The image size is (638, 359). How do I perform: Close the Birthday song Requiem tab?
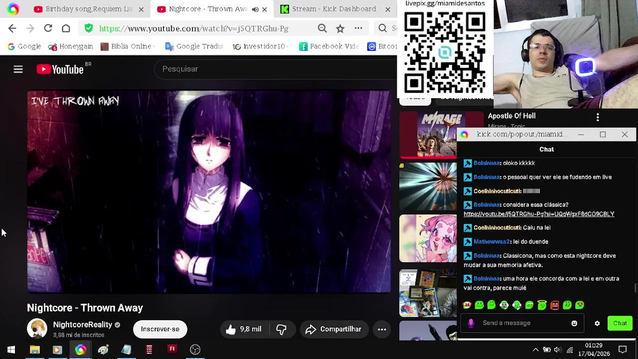(141, 9)
